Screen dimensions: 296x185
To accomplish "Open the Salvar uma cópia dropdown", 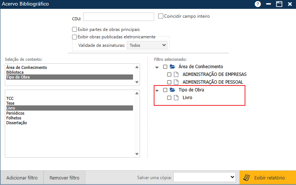I will point(204,177).
